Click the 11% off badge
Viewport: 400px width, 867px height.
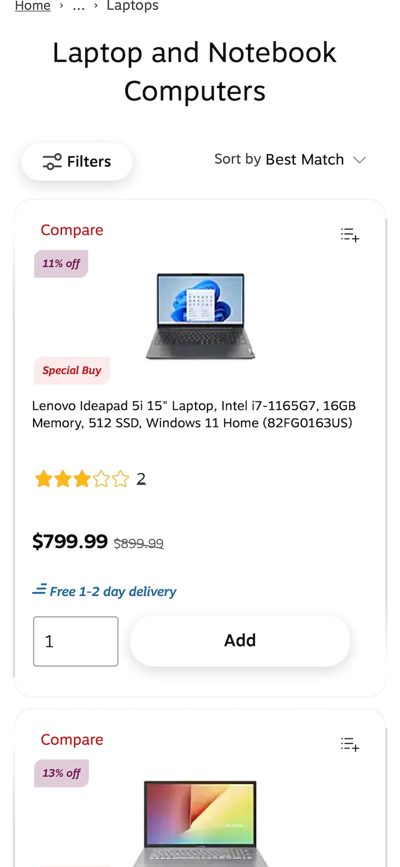[61, 264]
